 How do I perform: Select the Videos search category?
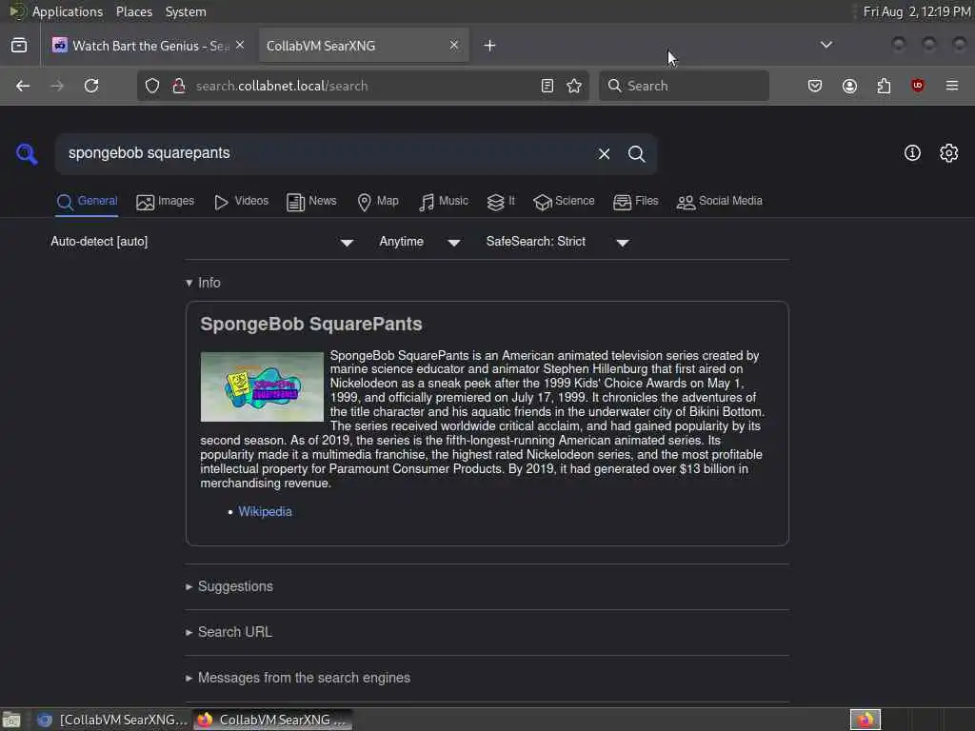coord(241,202)
